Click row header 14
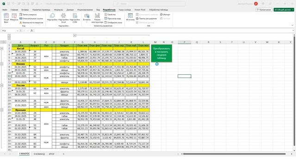The height and width of the screenshot is (166, 296). pyautogui.click(x=9, y=85)
